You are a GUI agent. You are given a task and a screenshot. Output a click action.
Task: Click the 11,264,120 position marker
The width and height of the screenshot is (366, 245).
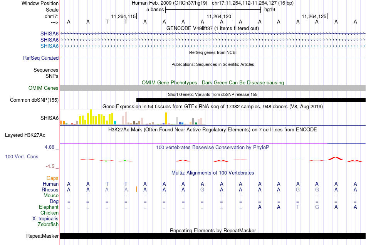point(219,16)
